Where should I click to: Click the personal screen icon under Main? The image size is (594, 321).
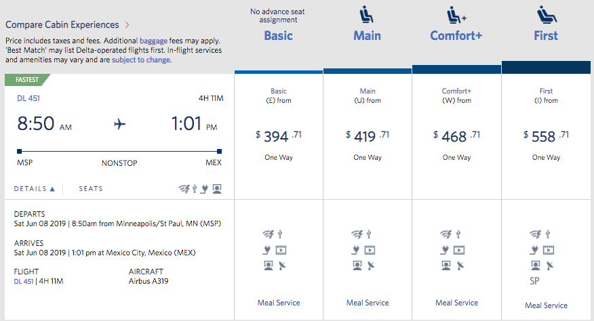click(357, 265)
